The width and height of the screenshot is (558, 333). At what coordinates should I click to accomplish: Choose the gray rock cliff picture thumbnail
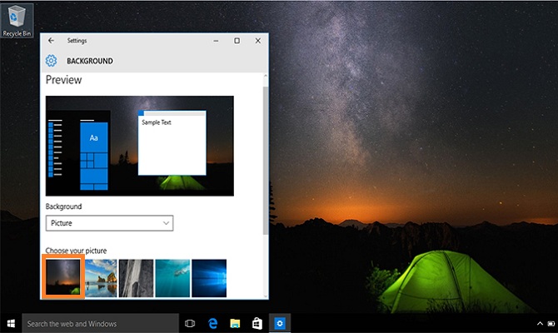click(137, 278)
